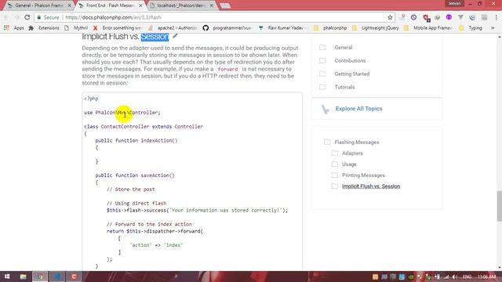Open the General docs section
Viewport: 502px width, 282px height.
tap(344, 47)
